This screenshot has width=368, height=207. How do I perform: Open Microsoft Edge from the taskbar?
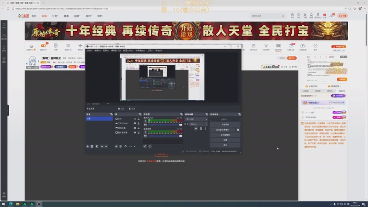[x=11, y=204]
